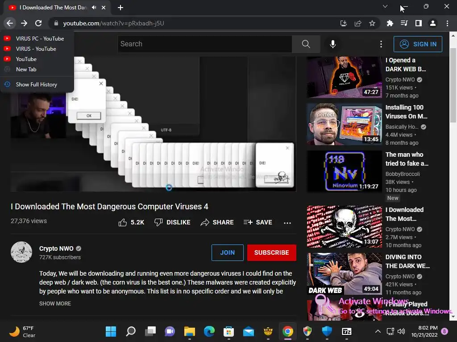Open the Extensions puzzle icon
Screen dimensions: 457x342
tap(390, 23)
